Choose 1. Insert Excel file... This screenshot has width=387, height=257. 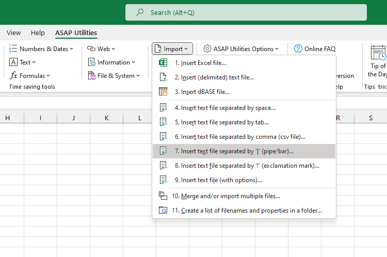tap(244, 63)
